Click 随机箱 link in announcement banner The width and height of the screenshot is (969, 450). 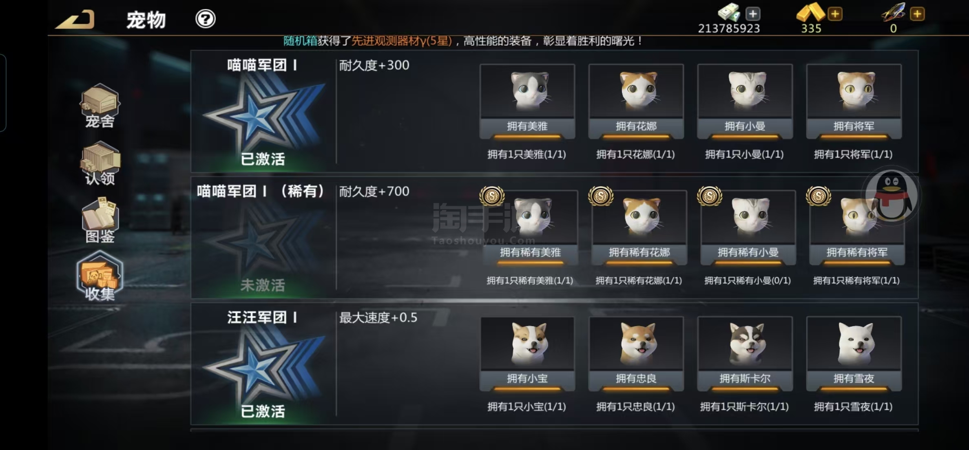300,41
